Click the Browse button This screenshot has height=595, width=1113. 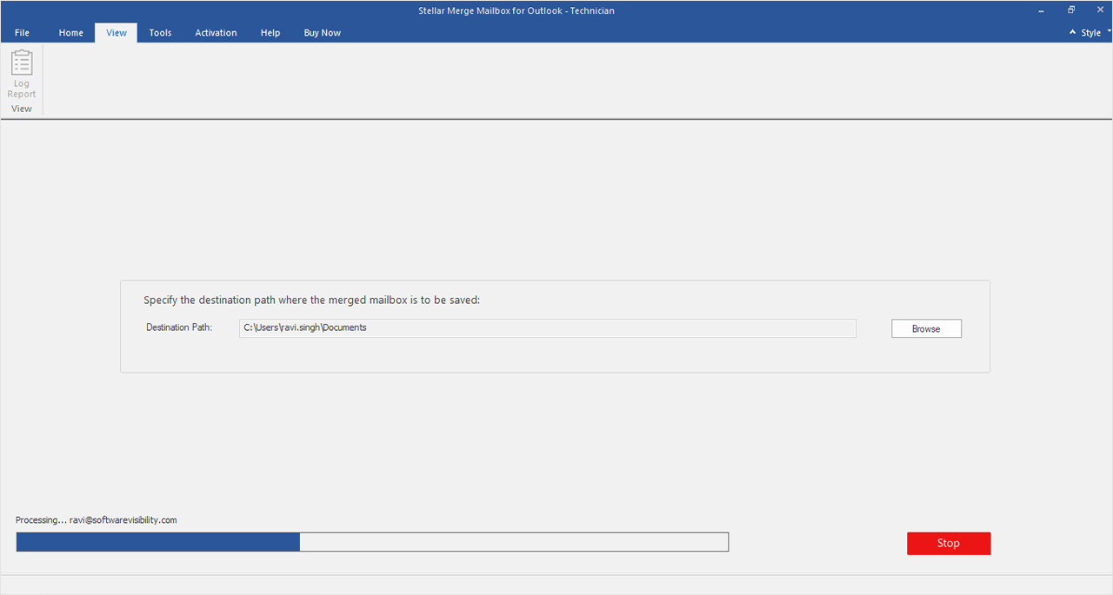[926, 328]
